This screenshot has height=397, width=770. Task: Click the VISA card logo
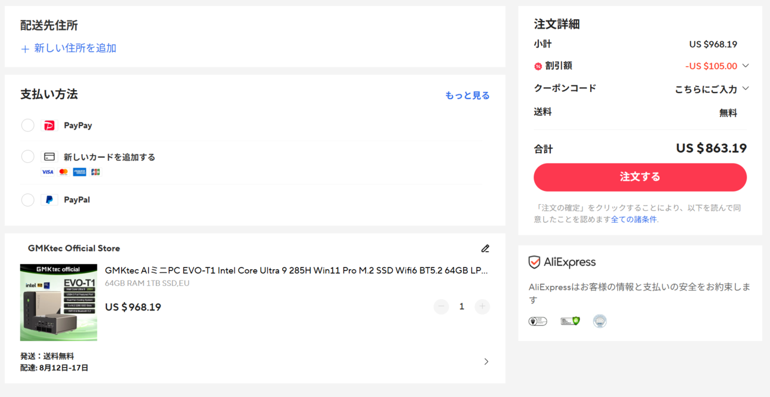(48, 172)
